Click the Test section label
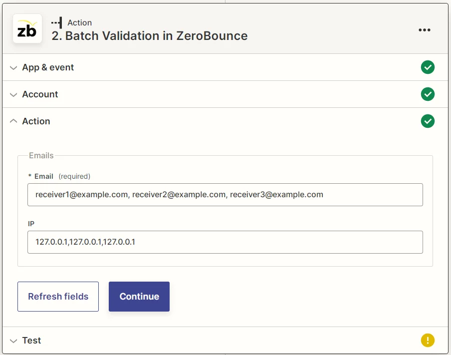 coord(31,340)
